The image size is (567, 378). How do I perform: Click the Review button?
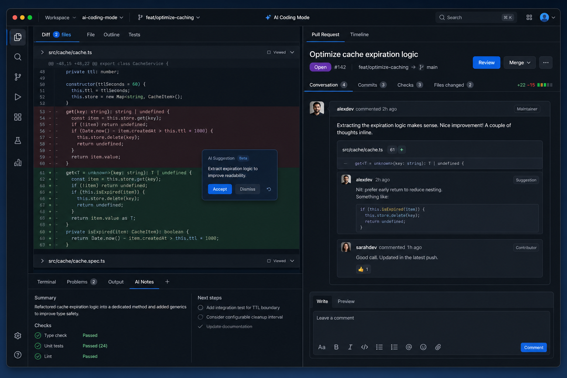pos(487,62)
